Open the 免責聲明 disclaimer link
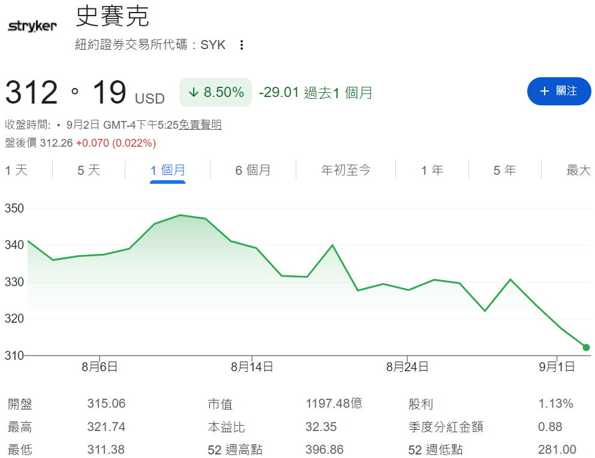Viewport: 595px width, 458px height. point(200,125)
